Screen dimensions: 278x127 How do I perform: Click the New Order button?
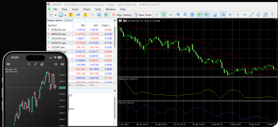[x=143, y=15]
